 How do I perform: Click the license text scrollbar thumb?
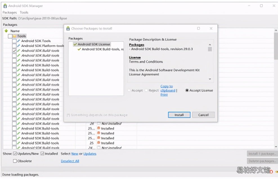point(210,49)
